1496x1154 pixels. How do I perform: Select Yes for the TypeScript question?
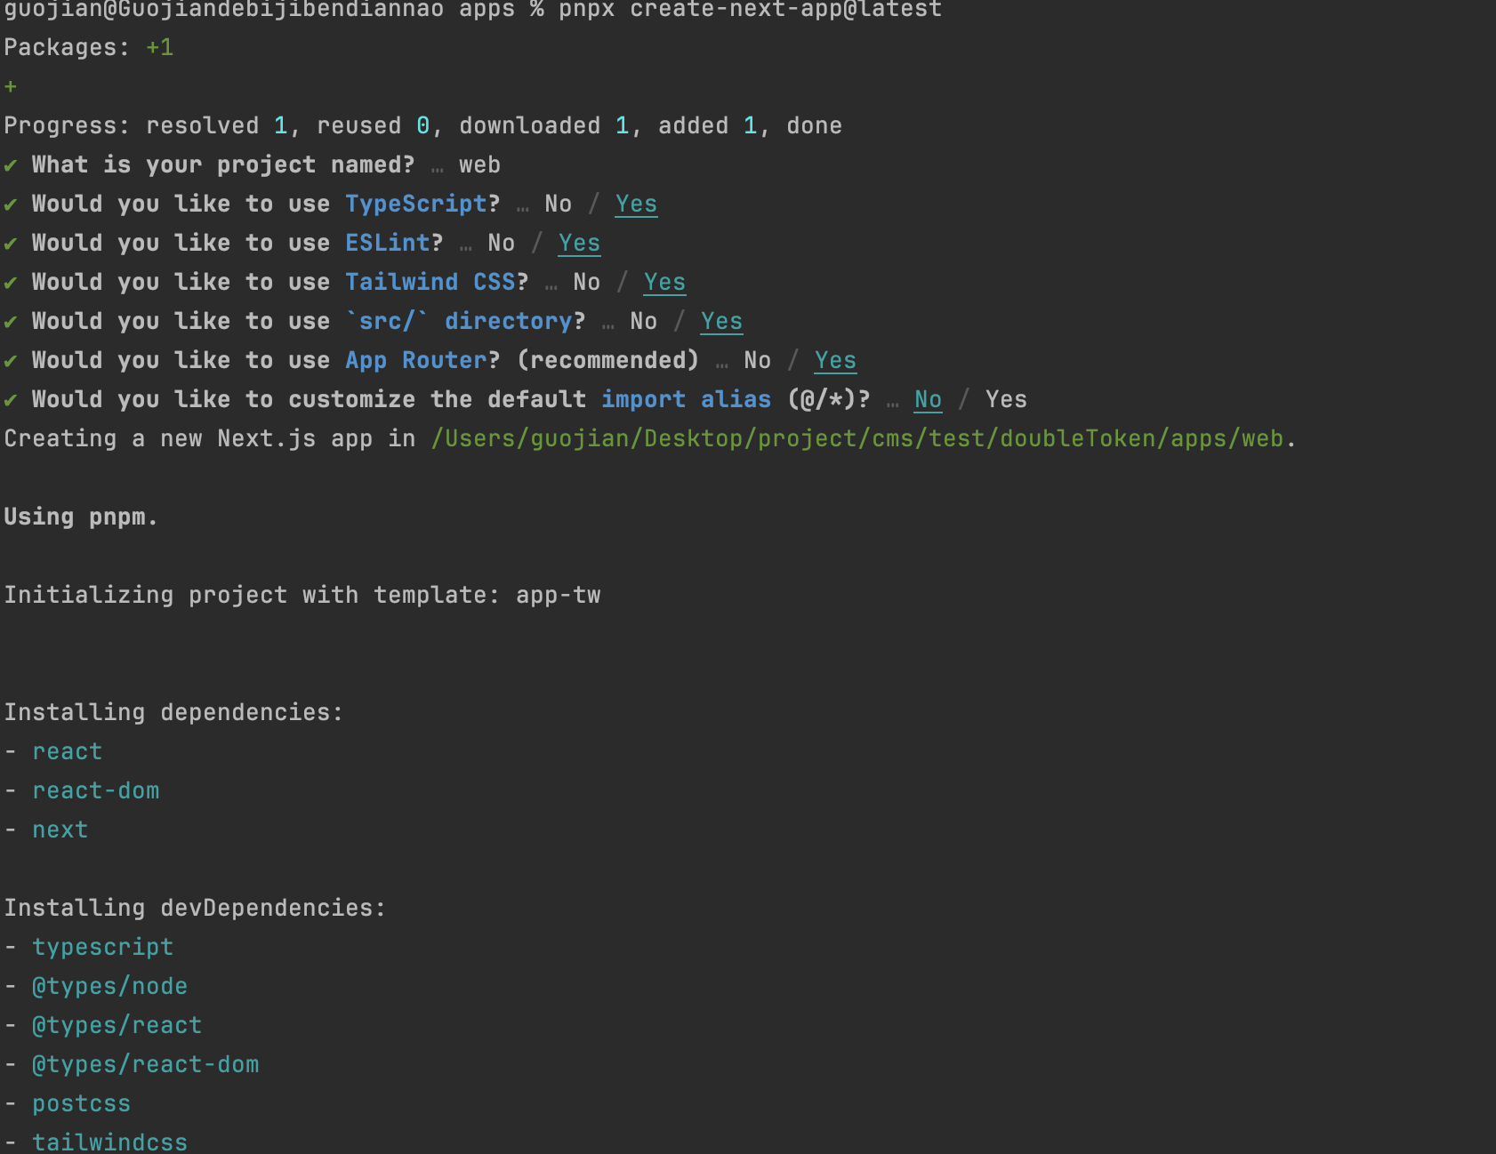tap(636, 204)
